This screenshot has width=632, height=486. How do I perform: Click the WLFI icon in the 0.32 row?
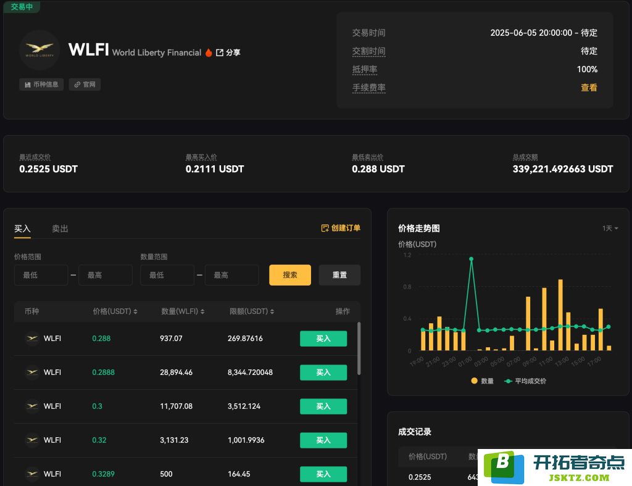pos(32,440)
